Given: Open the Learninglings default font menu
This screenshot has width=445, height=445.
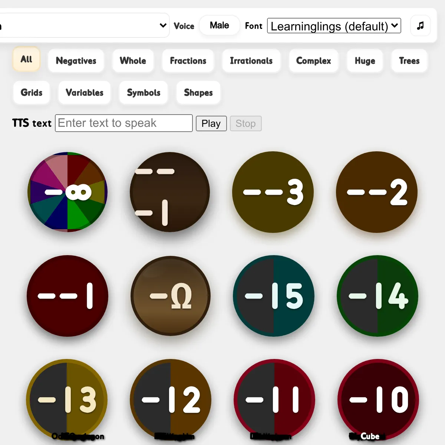Looking at the screenshot, I should [x=334, y=26].
